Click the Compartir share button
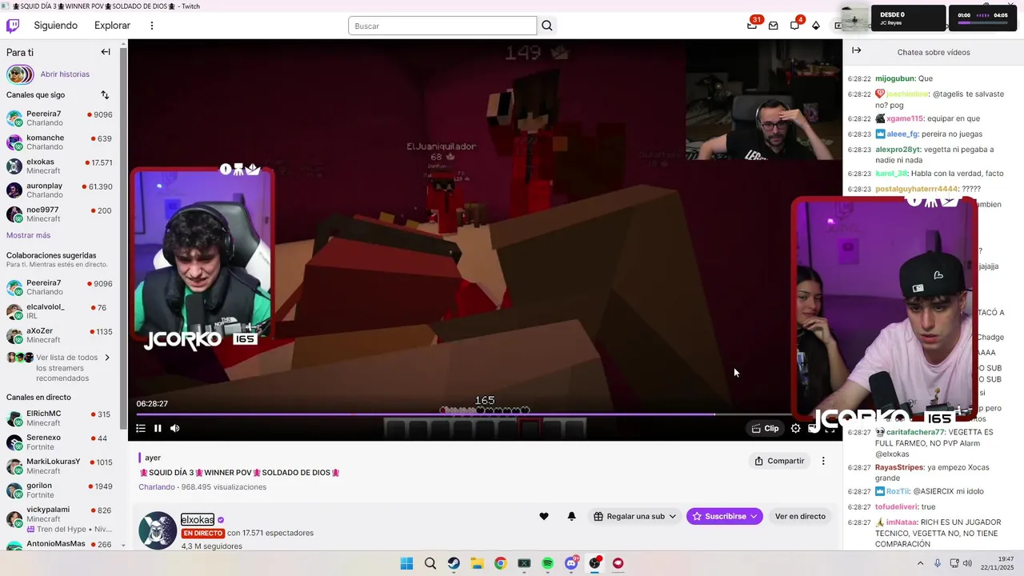The height and width of the screenshot is (576, 1024). click(x=779, y=461)
